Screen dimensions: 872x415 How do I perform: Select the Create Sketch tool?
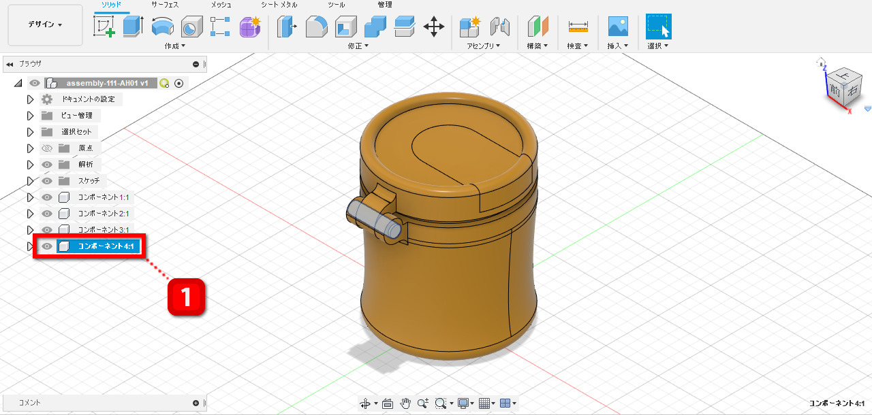104,27
